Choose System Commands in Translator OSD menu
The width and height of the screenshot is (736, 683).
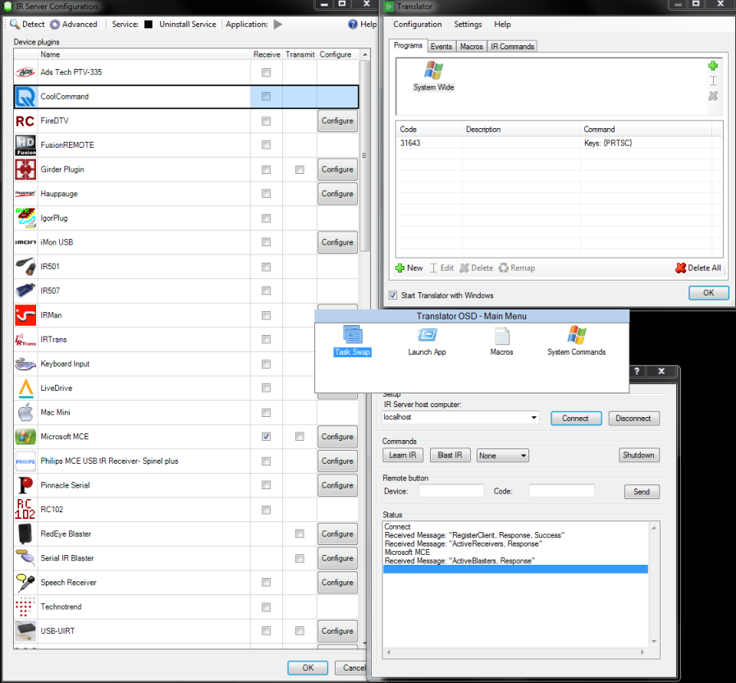click(576, 341)
